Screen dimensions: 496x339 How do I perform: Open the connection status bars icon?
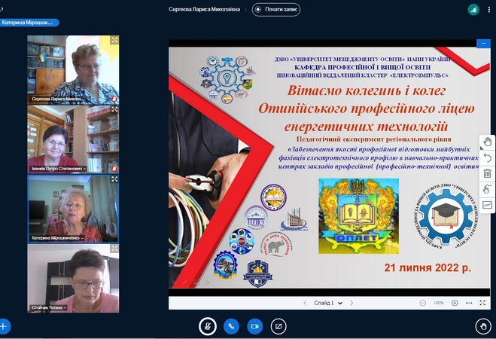click(x=473, y=10)
